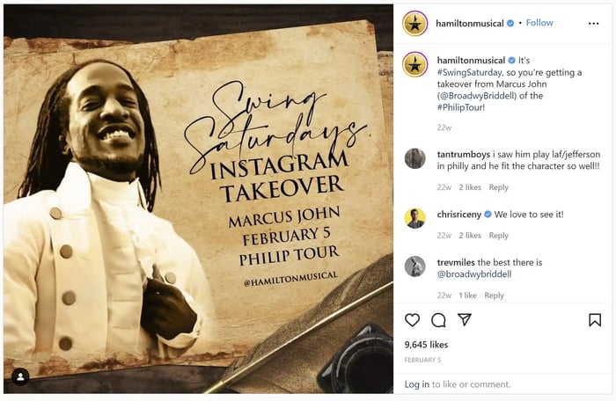This screenshot has height=401, width=616.
Task: Save the post with the bookmark icon
Action: tap(595, 320)
